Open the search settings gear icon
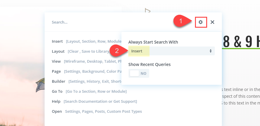This screenshot has width=260, height=126. pyautogui.click(x=201, y=22)
